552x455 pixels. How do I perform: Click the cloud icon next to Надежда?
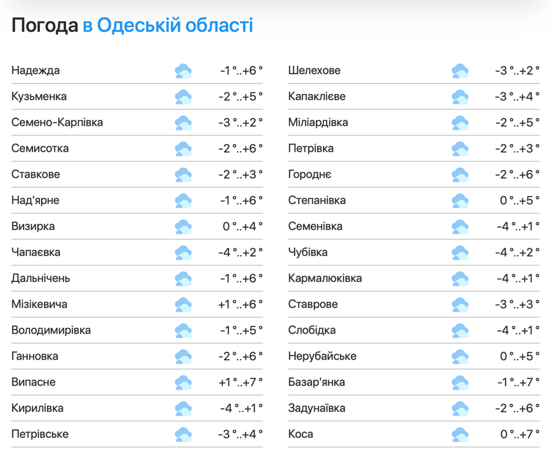pos(183,71)
